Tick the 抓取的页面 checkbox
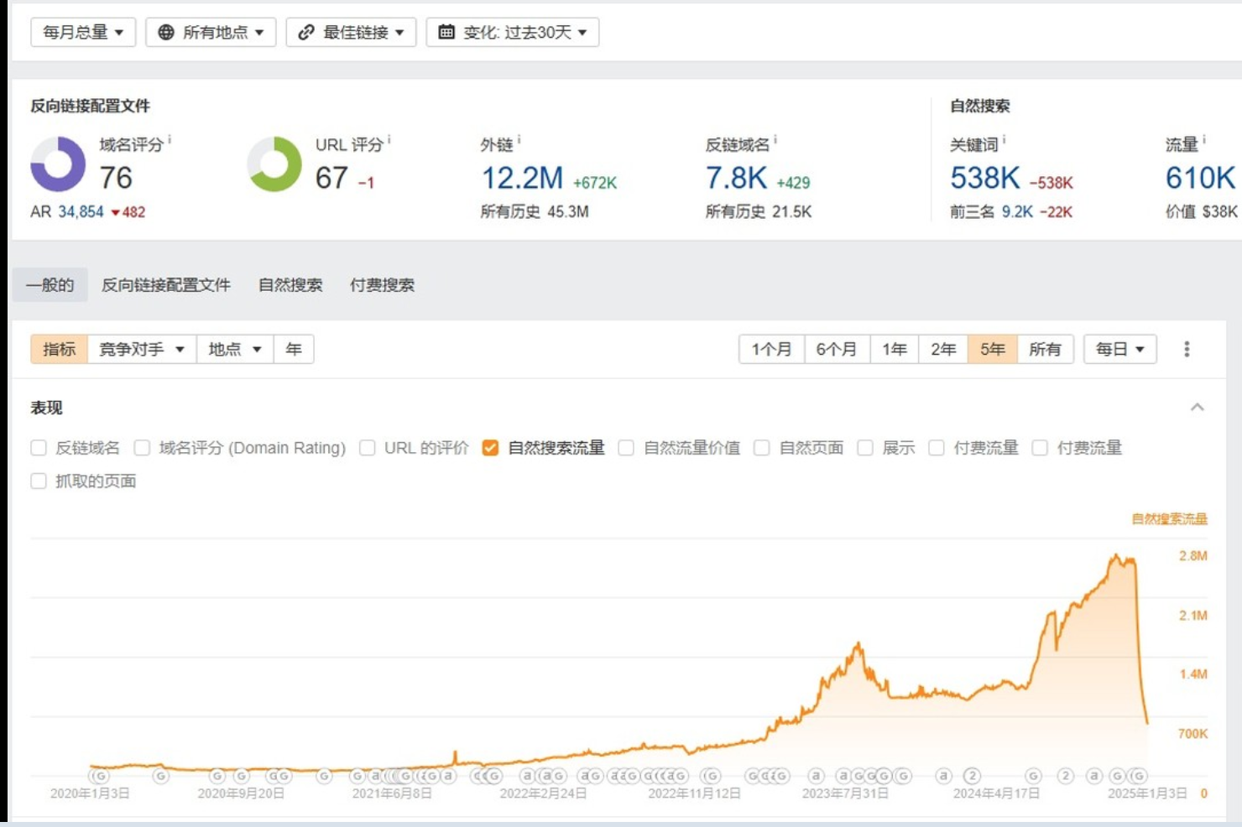This screenshot has width=1242, height=827. point(39,481)
